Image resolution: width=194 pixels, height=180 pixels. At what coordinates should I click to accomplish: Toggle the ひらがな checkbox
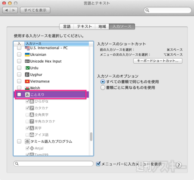(x=27, y=101)
